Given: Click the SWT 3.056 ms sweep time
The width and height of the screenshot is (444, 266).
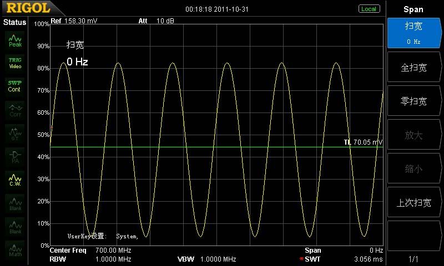Looking at the screenshot, I should pos(344,259).
